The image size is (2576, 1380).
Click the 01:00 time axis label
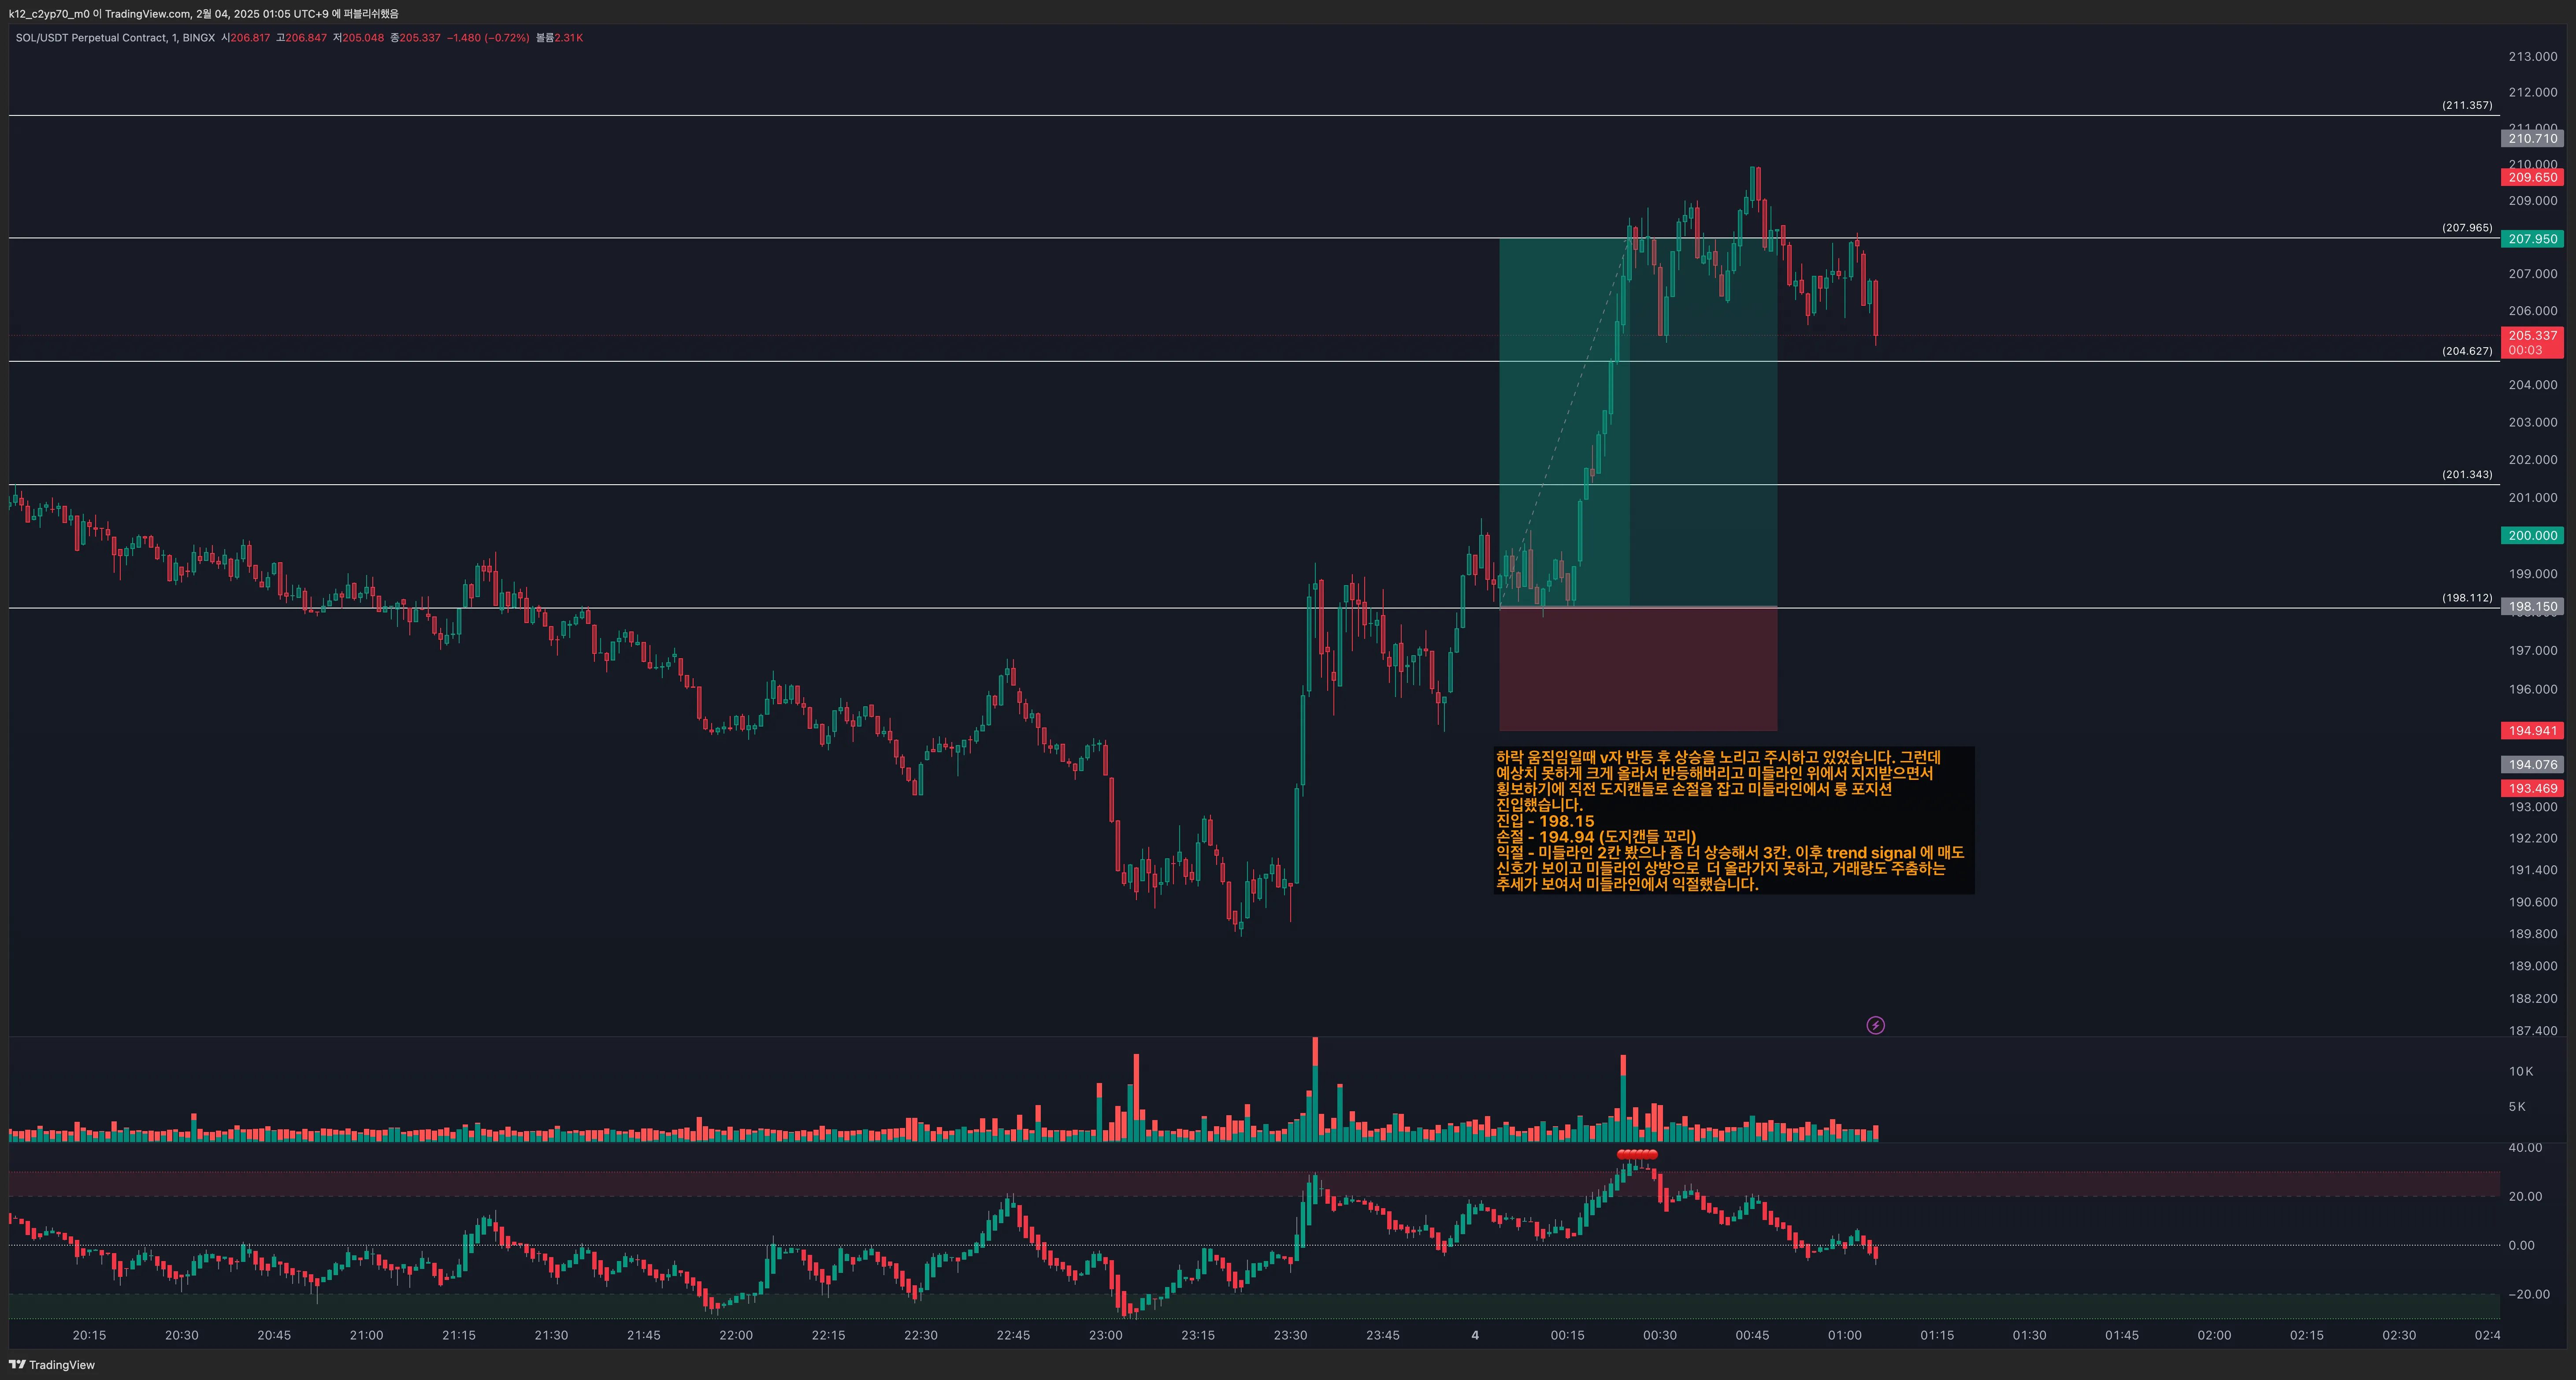(x=1845, y=1335)
